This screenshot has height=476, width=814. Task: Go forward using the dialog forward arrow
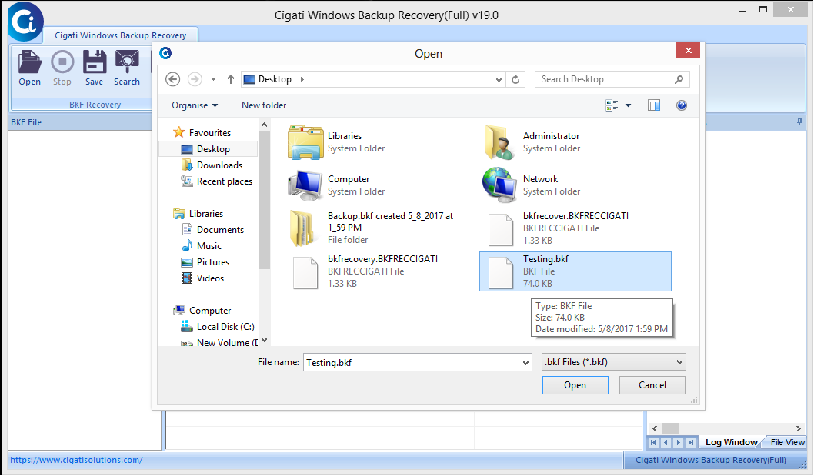pyautogui.click(x=195, y=79)
